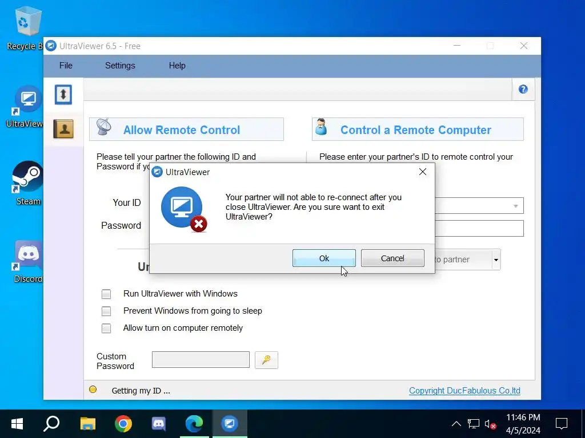585x438 pixels.
Task: Click the muted volume tray icon
Action: coord(490,424)
